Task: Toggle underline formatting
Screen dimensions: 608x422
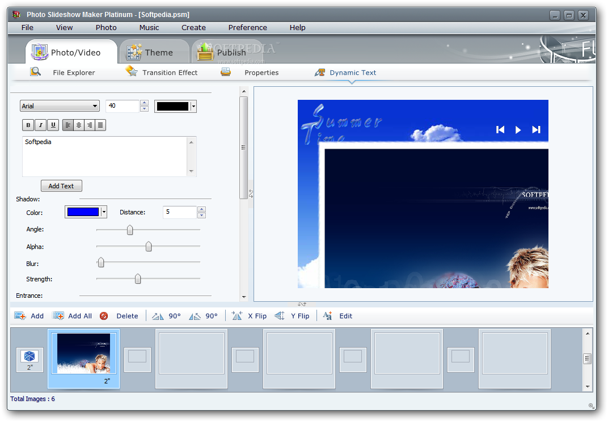Action: click(x=53, y=125)
